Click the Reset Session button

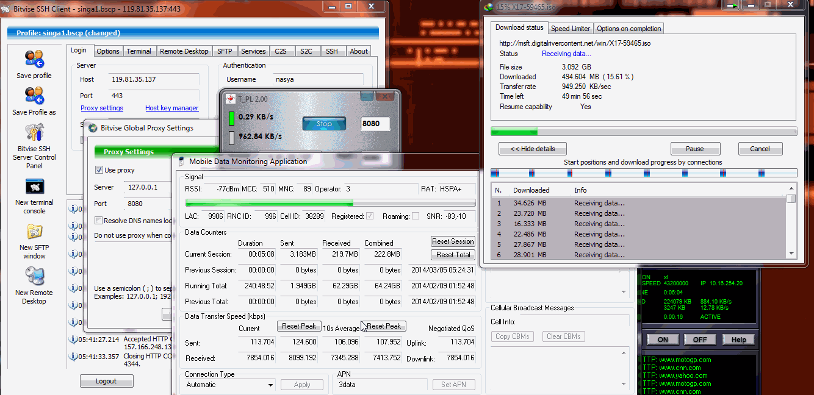click(453, 241)
